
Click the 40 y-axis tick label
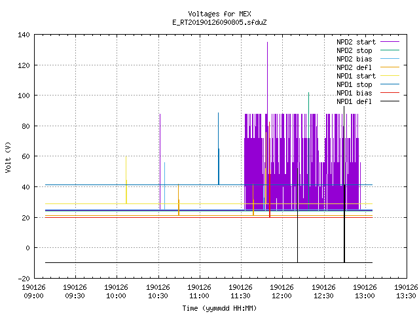[26, 187]
